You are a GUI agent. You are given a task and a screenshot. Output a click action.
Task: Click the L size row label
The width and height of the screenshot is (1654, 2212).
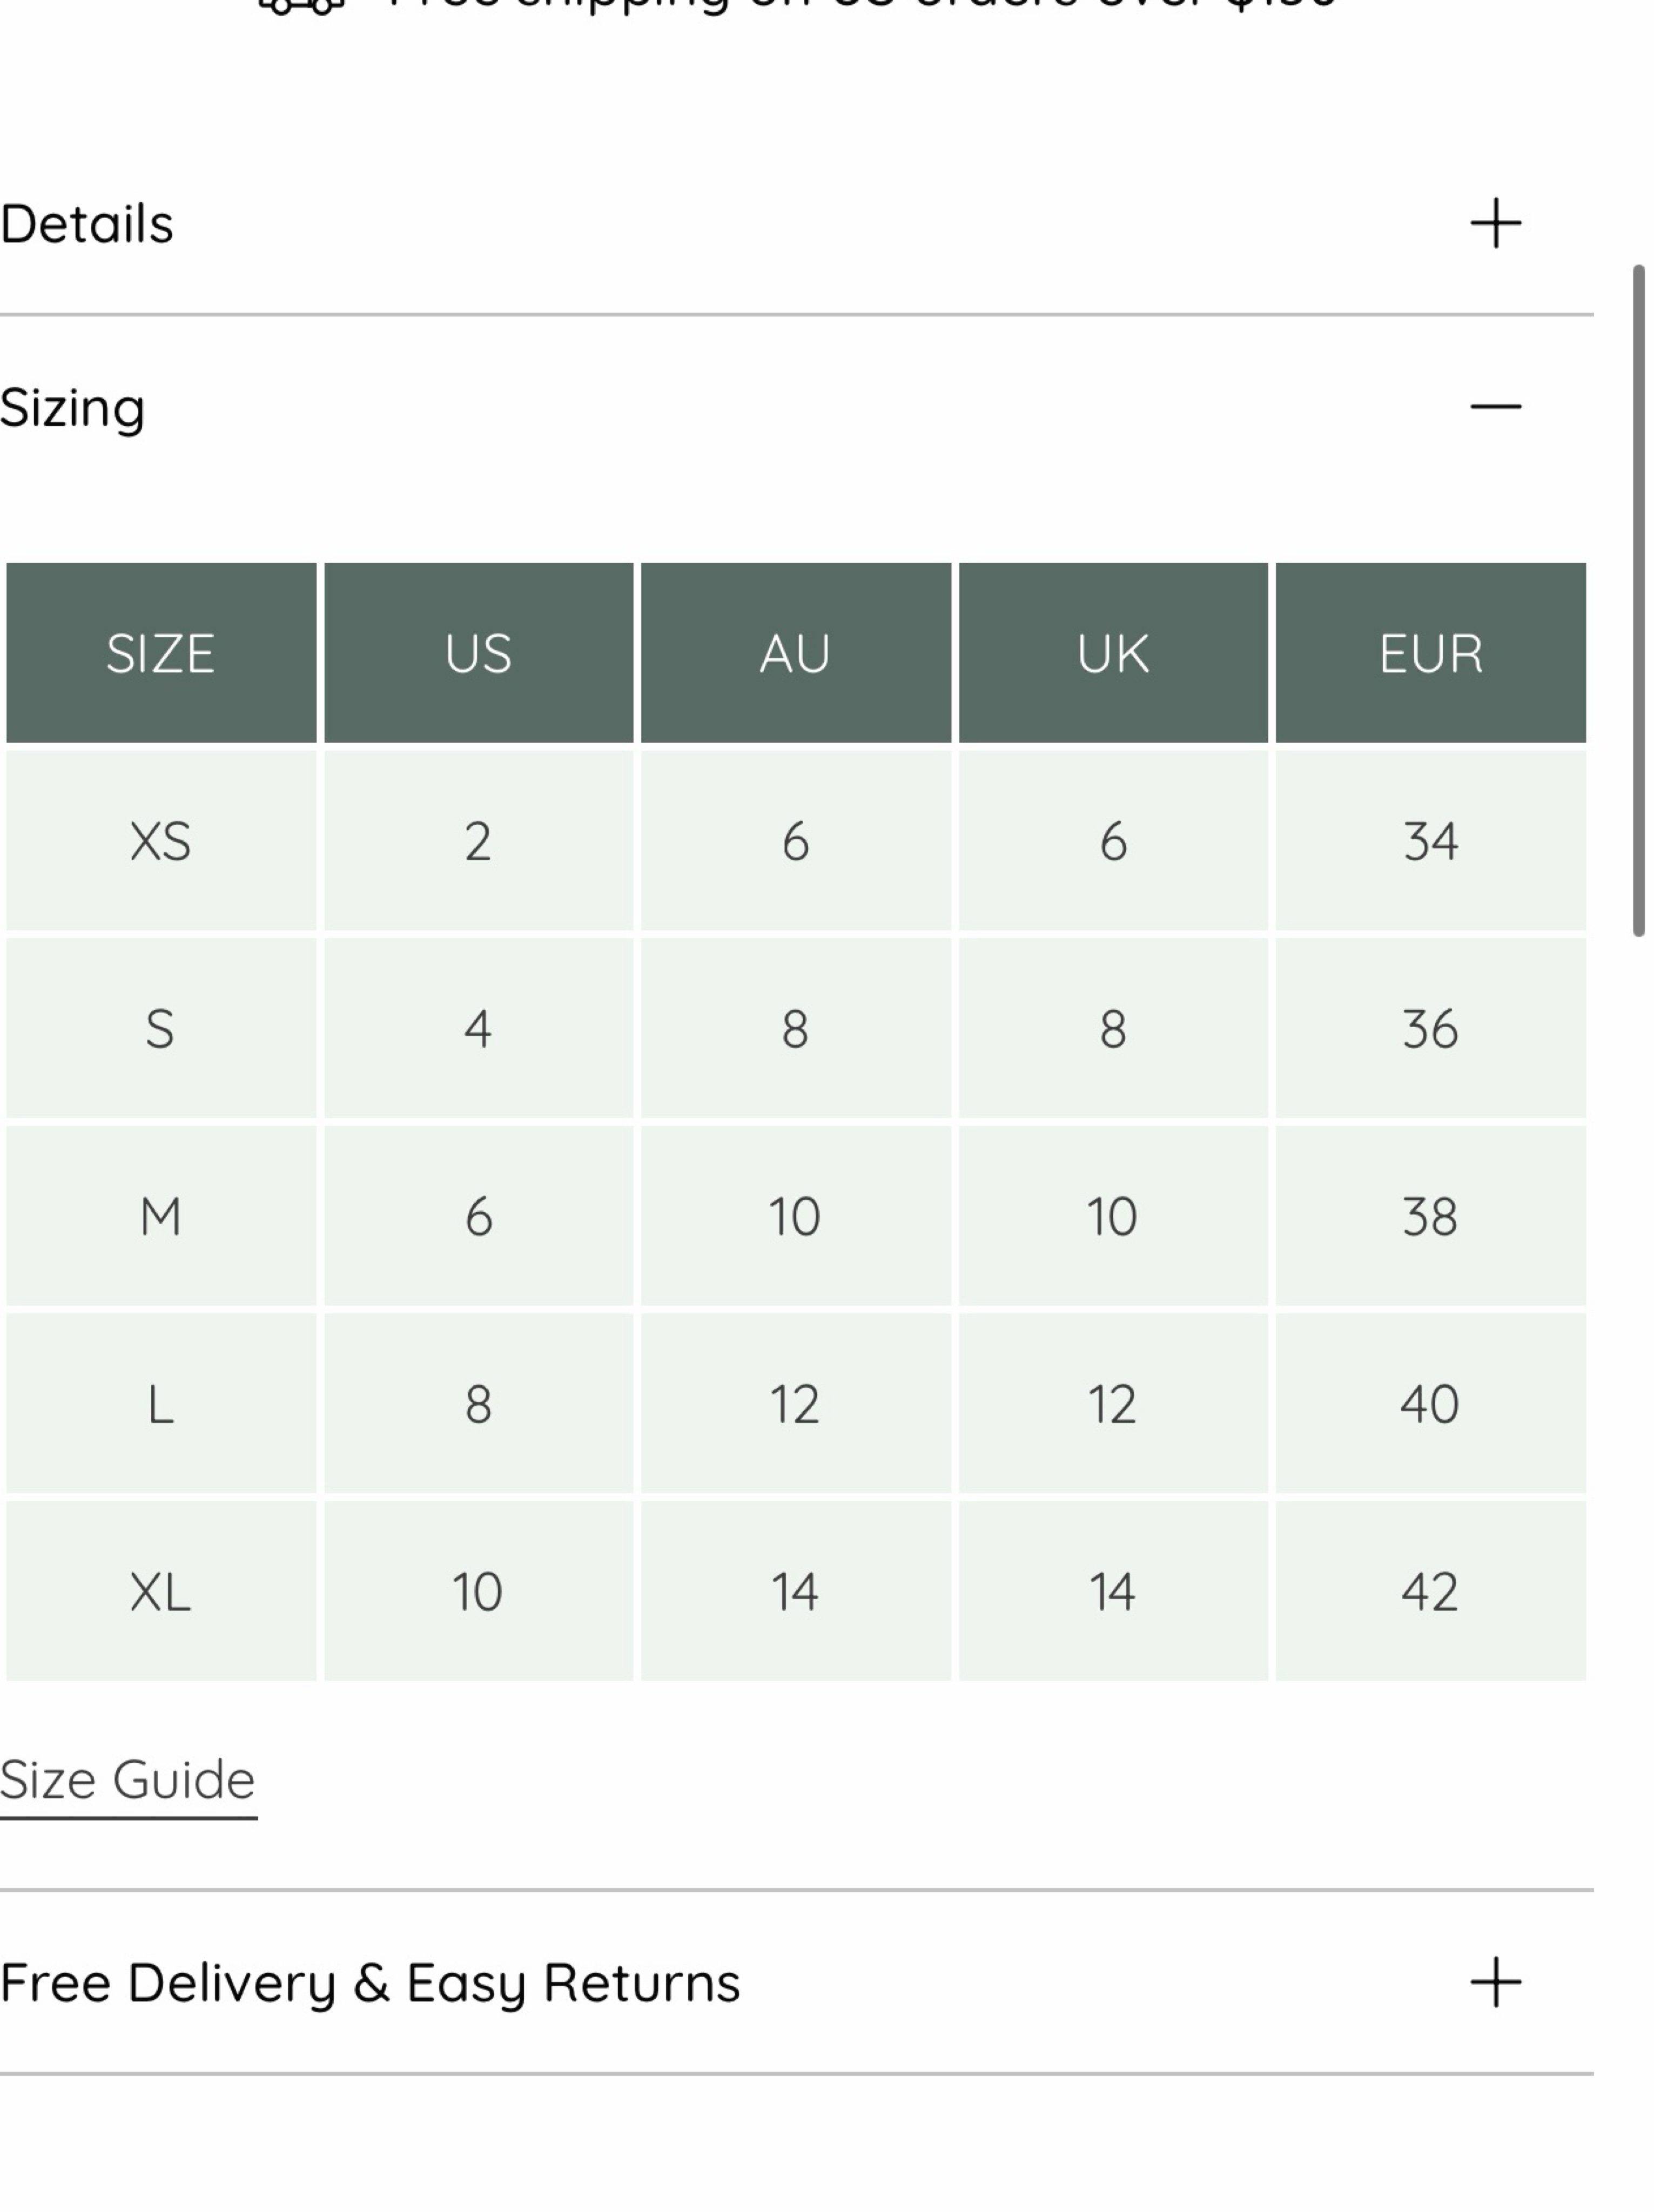(161, 1403)
